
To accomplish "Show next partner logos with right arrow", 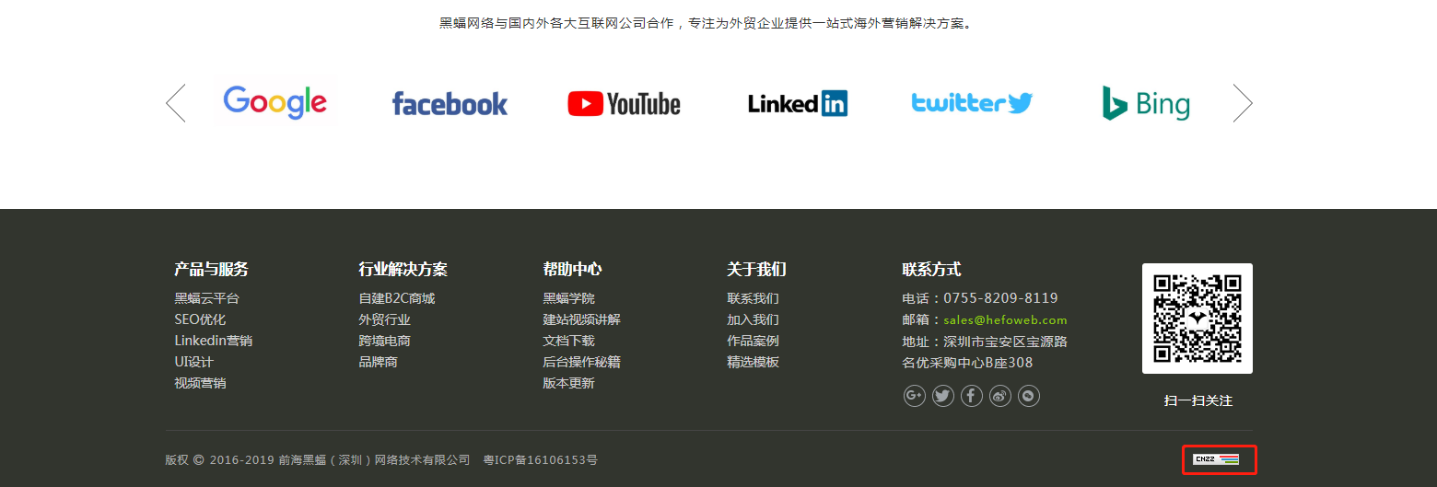I will (1242, 103).
